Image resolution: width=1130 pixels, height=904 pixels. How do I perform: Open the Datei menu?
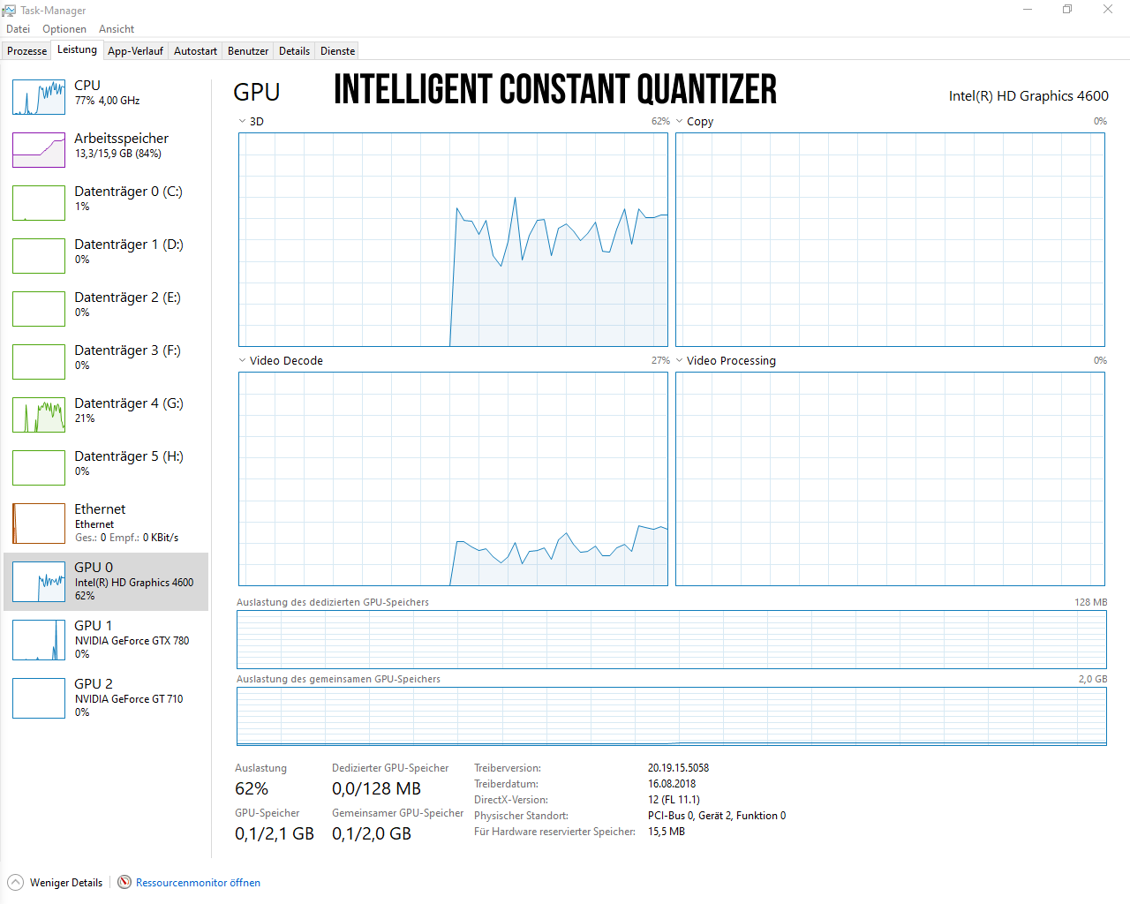tap(18, 29)
